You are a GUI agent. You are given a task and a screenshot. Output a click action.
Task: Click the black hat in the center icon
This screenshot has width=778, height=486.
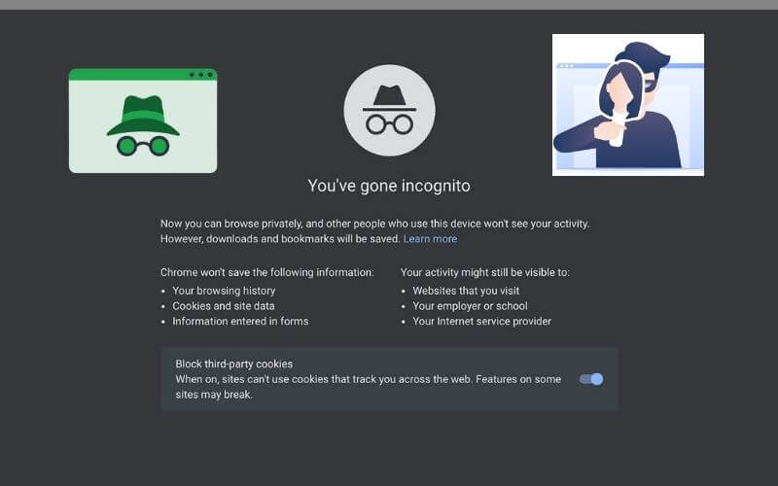[x=389, y=97]
